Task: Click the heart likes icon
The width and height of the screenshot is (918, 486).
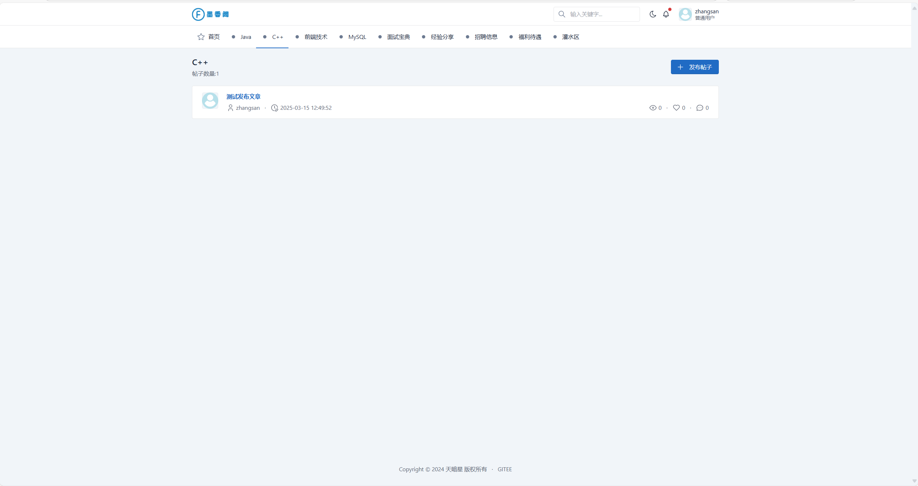Action: 676,108
